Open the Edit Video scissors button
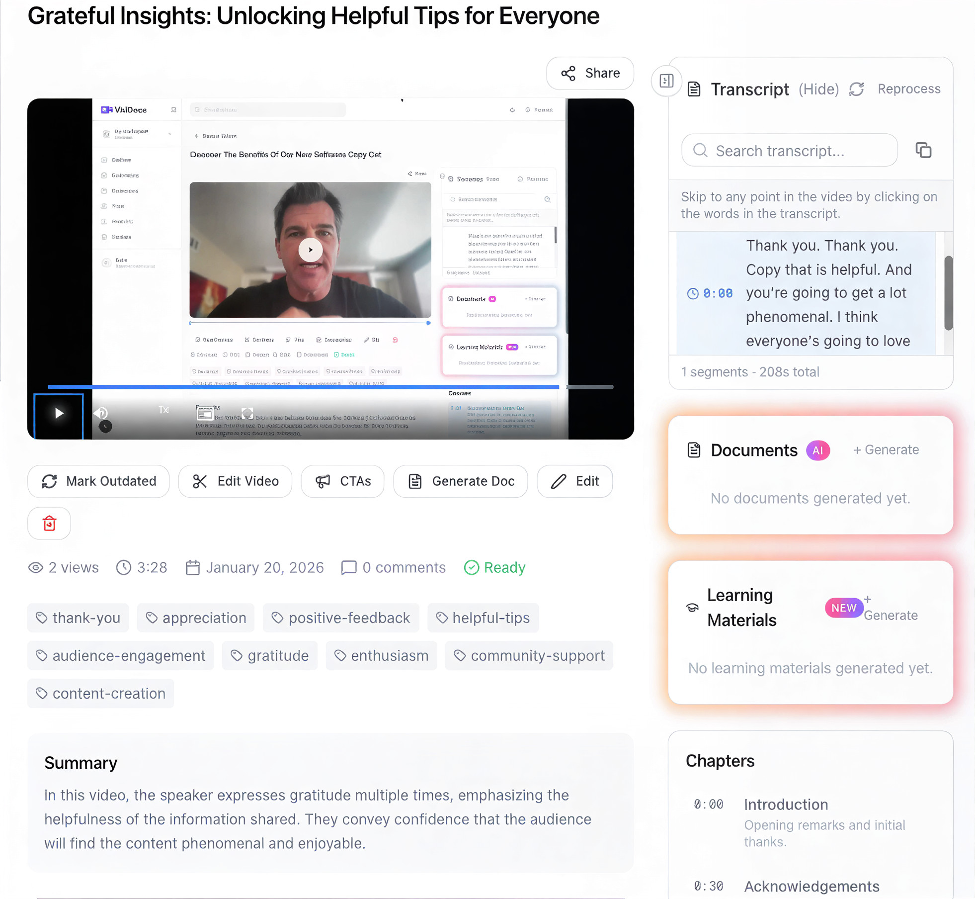The image size is (975, 899). [235, 481]
